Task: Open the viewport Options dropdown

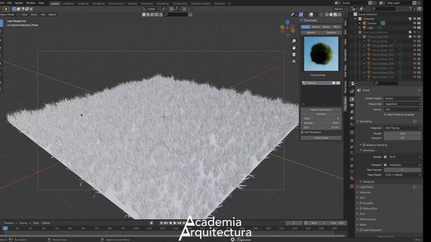Action: tap(339, 9)
